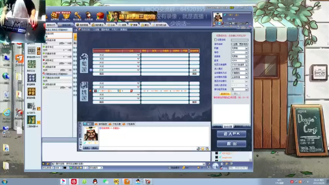The image size is (329, 185).
Task: Expand the 全体随机范围 dropdown
Action: (239, 77)
